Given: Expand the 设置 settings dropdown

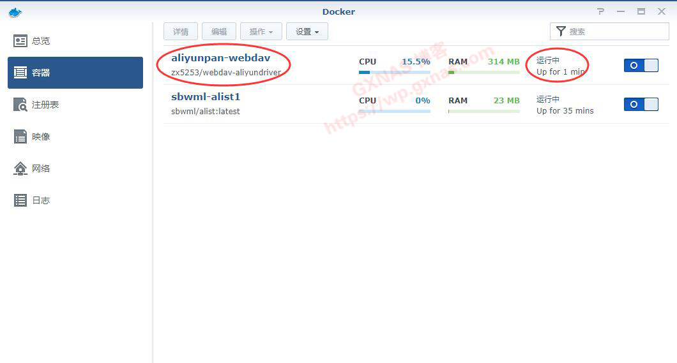Looking at the screenshot, I should coord(307,31).
